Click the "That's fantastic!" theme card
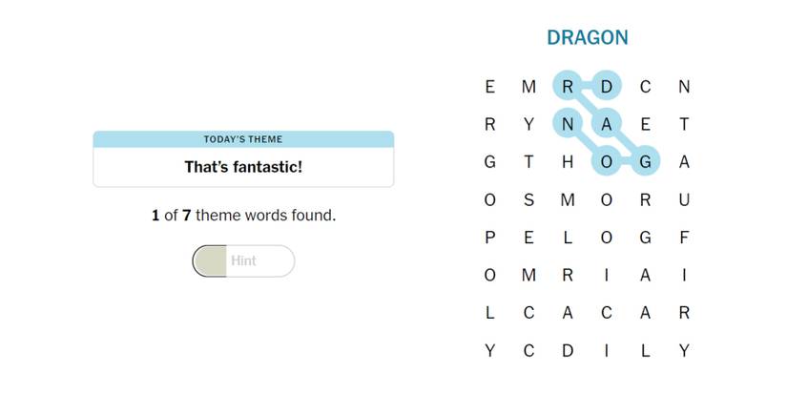The image size is (787, 394). click(243, 167)
